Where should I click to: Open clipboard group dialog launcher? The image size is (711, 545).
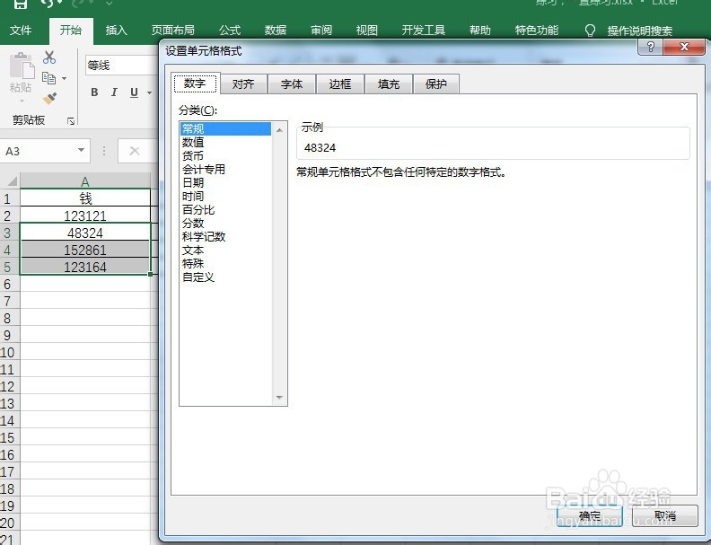(x=71, y=120)
